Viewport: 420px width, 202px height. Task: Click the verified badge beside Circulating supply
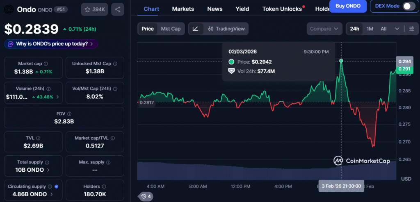(x=57, y=186)
